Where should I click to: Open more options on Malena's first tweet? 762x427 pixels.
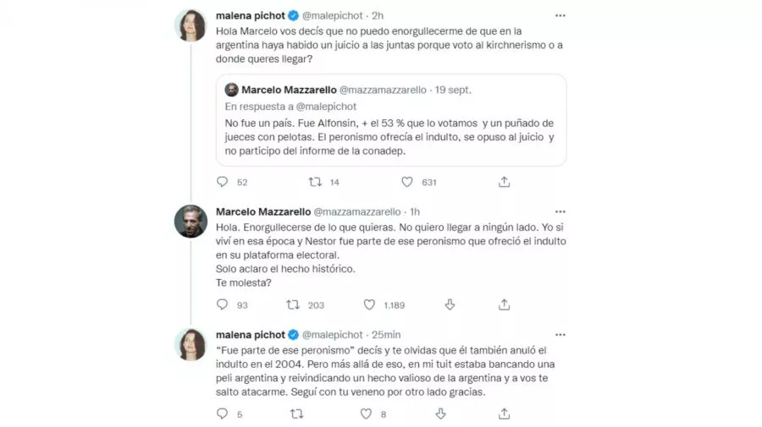tap(560, 16)
